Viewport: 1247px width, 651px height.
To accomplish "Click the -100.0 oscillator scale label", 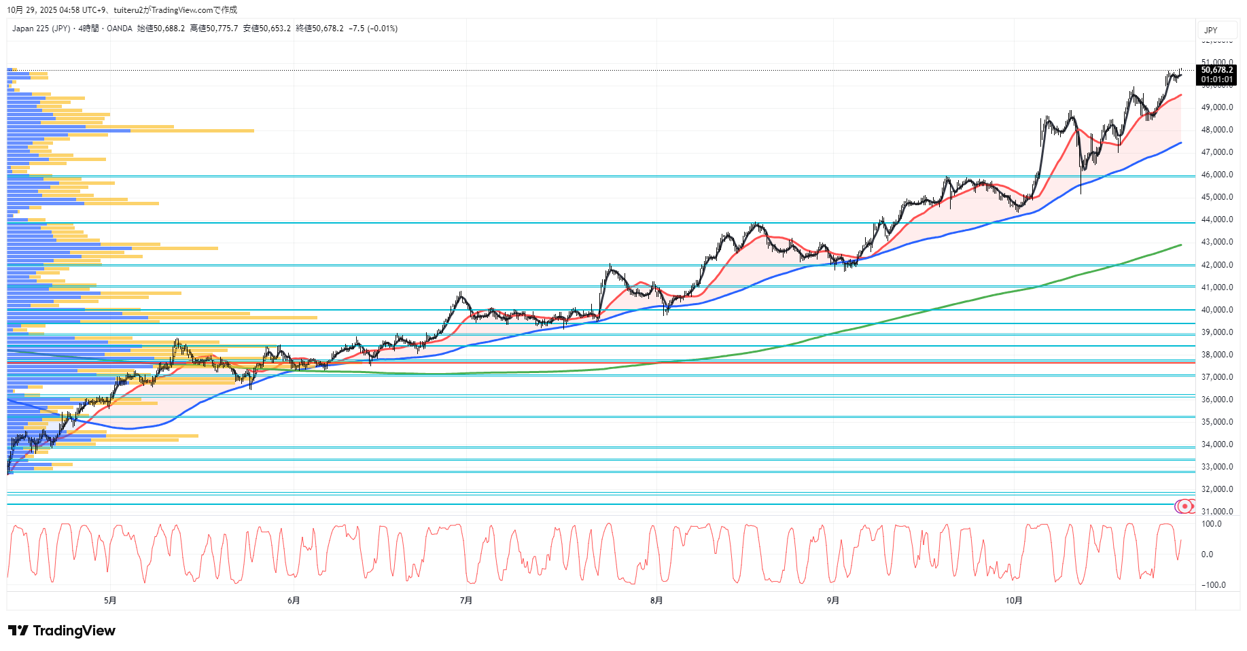I will (x=1213, y=585).
